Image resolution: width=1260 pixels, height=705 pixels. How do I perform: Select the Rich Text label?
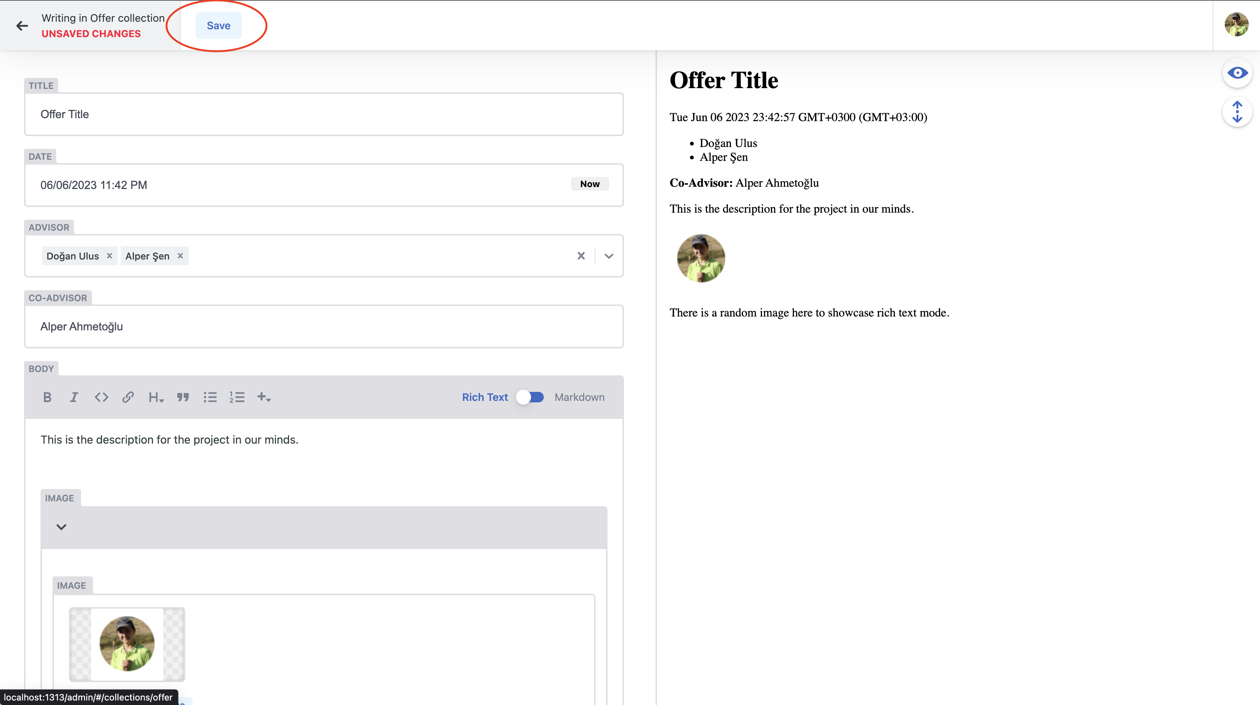pyautogui.click(x=485, y=397)
